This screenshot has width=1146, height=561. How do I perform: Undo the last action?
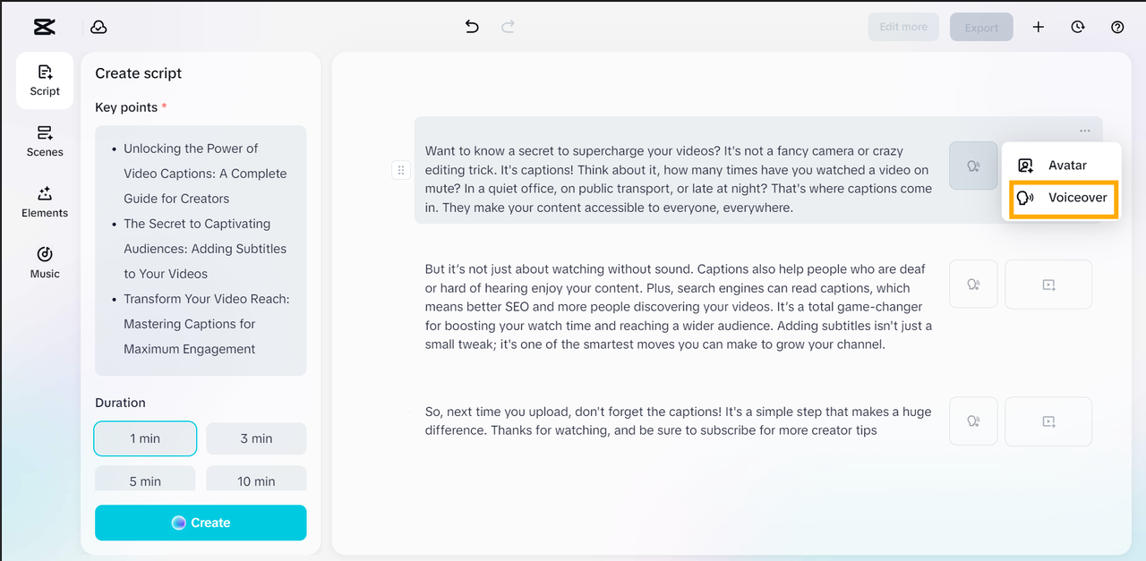coord(472,27)
